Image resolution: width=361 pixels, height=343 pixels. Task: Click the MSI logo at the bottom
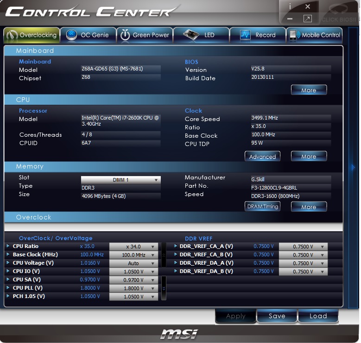point(179,334)
